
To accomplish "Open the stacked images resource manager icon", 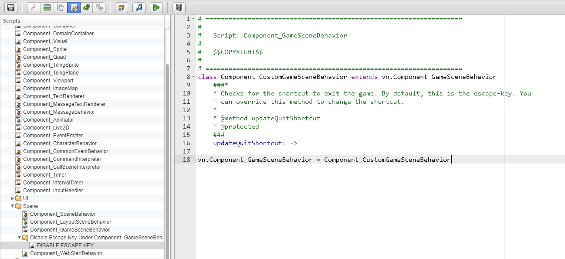I will coord(122,7).
